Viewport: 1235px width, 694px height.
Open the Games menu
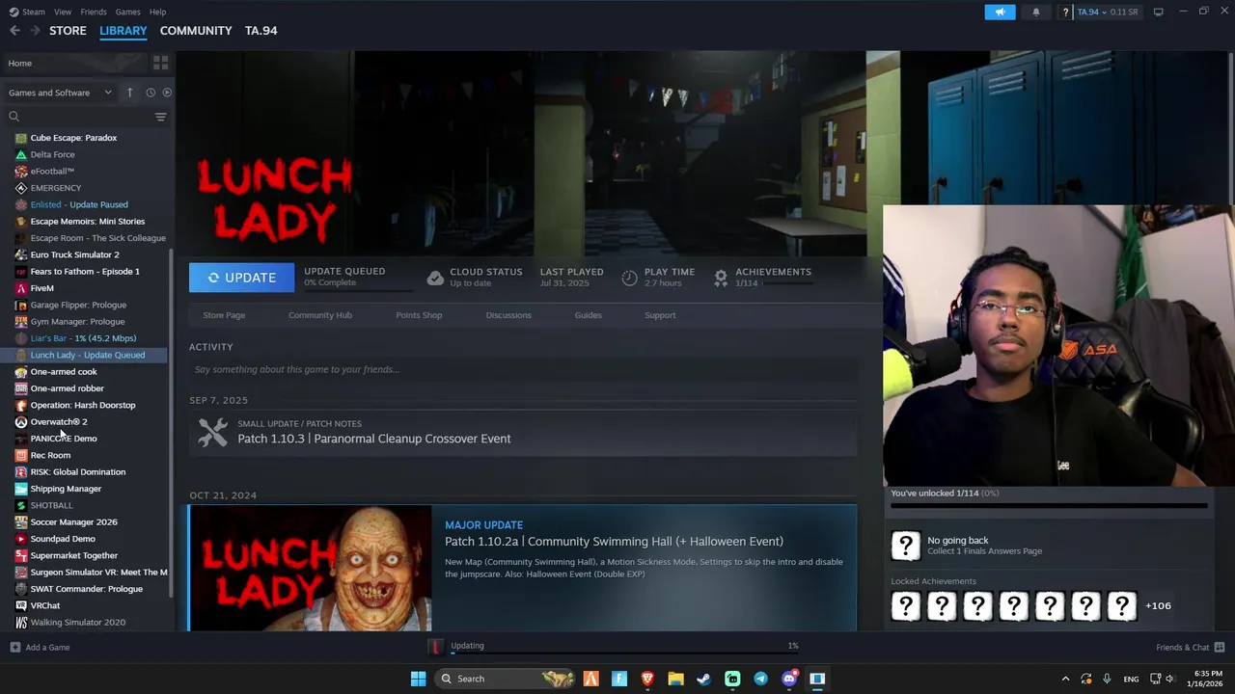(127, 12)
